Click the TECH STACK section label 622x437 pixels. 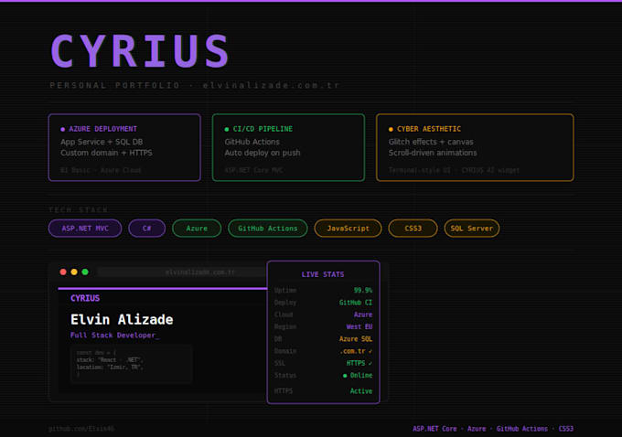pyautogui.click(x=79, y=209)
